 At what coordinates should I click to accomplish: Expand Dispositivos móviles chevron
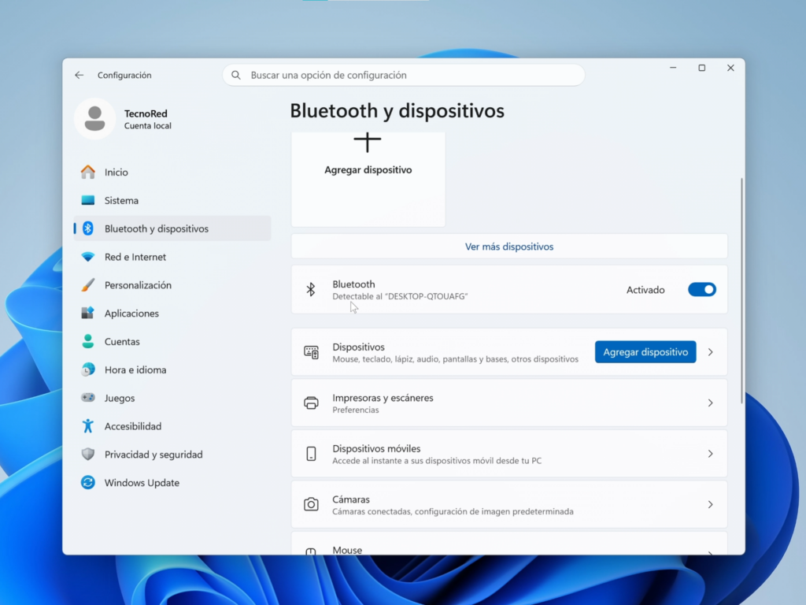[711, 454]
